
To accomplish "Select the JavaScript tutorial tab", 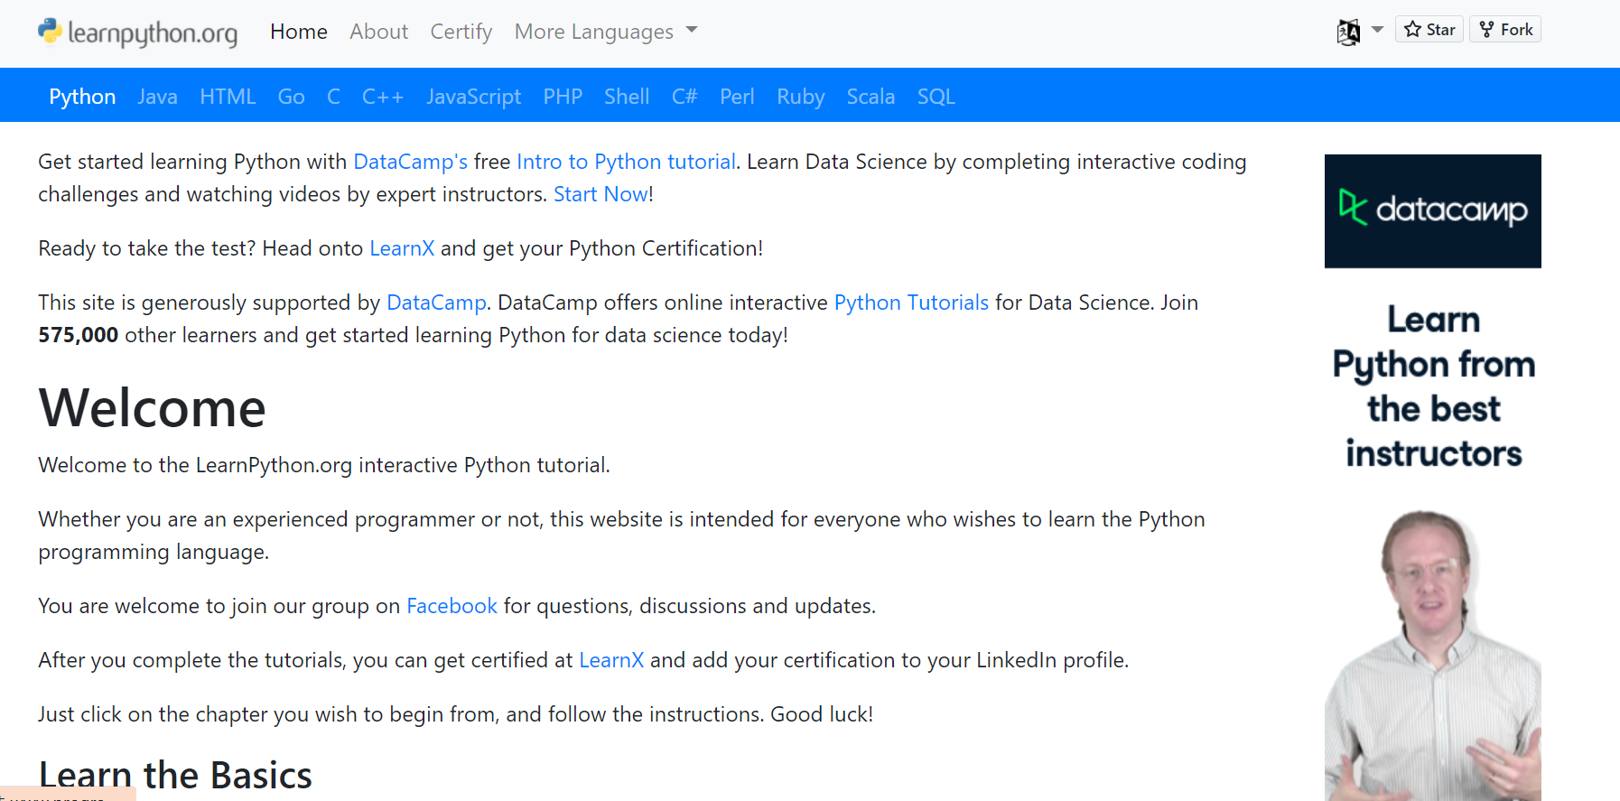I will coord(473,97).
